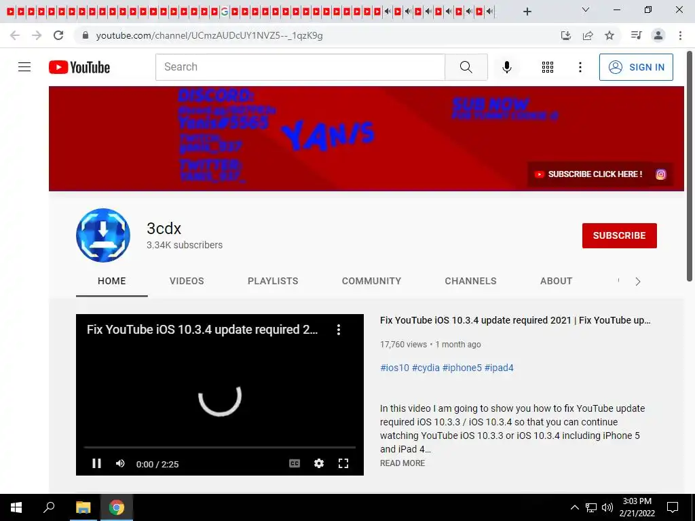Open the video player three-dot menu

(339, 330)
